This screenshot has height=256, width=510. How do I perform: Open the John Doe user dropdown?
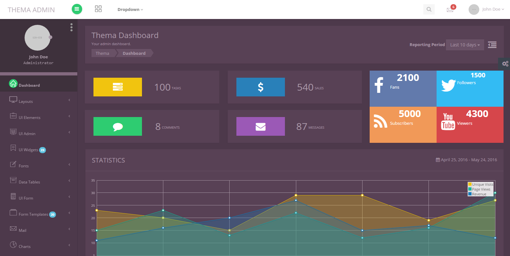tap(493, 9)
